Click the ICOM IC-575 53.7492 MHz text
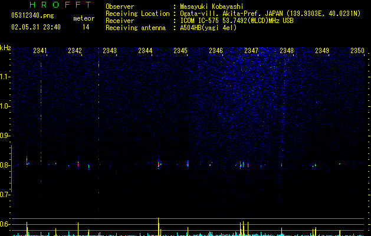Screen dimensions: 371x236 237,21
